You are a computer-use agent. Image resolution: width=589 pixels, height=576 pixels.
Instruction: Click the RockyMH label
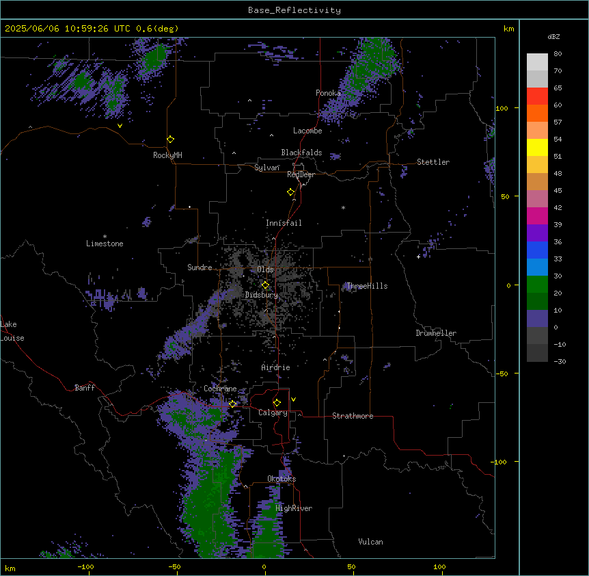(x=167, y=155)
